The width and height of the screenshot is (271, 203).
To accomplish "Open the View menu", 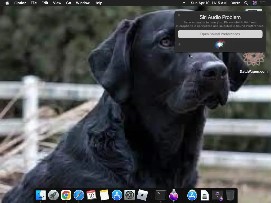I will coord(57,3).
